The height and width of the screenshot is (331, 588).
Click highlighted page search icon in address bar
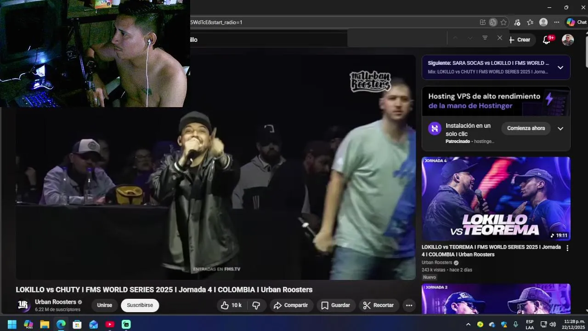[493, 22]
